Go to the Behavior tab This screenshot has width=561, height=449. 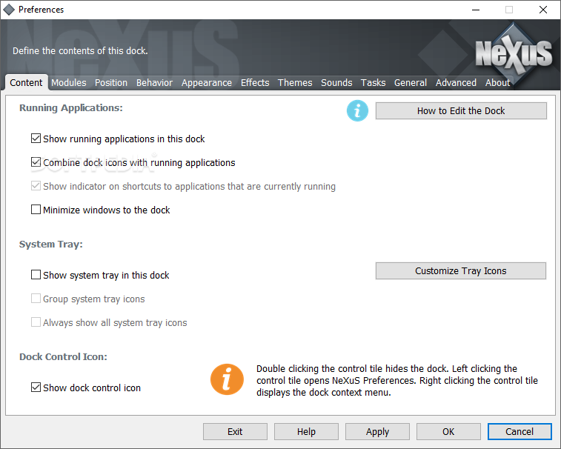coord(155,83)
